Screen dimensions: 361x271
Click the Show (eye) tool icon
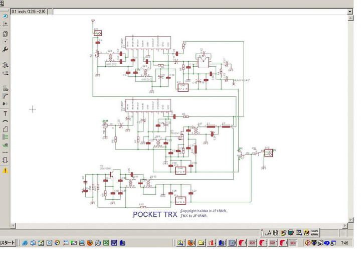click(5, 16)
